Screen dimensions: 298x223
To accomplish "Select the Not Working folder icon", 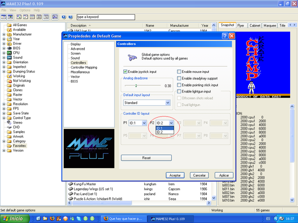I will [9, 81].
